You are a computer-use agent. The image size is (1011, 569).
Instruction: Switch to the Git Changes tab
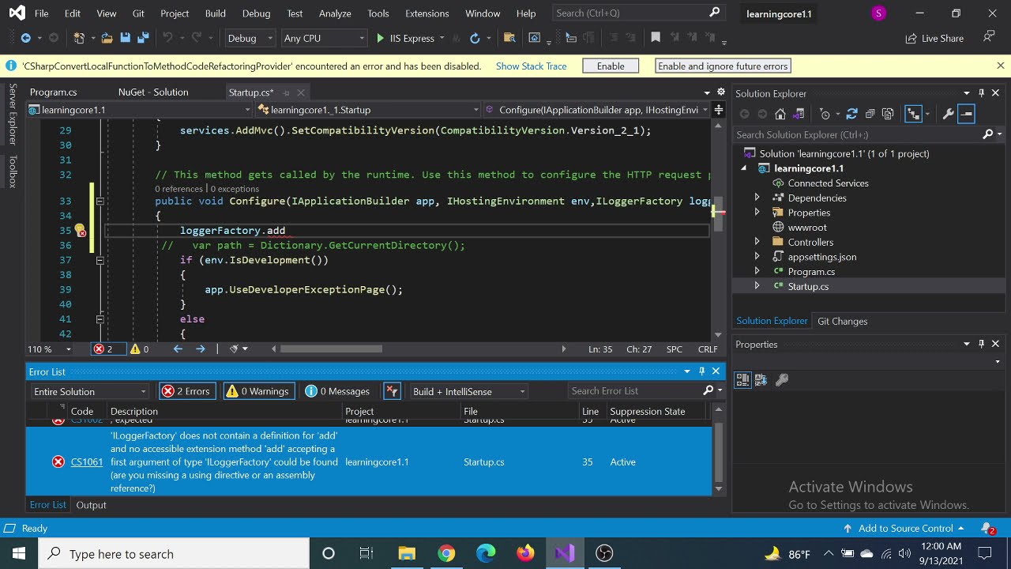pyautogui.click(x=842, y=321)
